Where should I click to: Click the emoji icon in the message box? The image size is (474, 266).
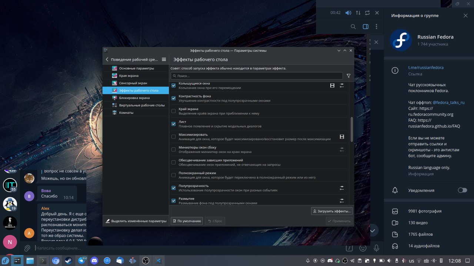(x=363, y=248)
